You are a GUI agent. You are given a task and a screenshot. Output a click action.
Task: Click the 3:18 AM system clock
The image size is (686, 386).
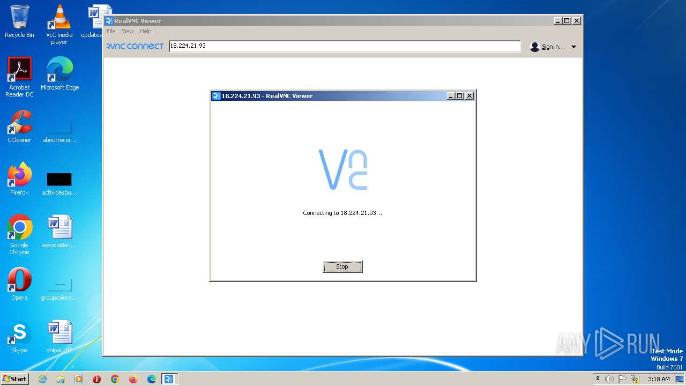[659, 379]
